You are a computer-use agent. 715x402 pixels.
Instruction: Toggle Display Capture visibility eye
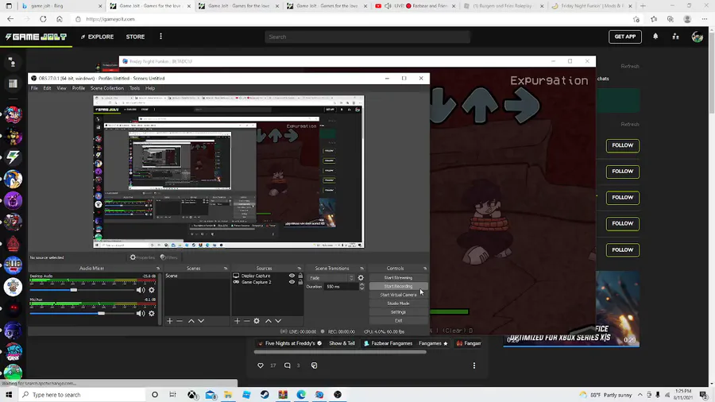coord(292,276)
